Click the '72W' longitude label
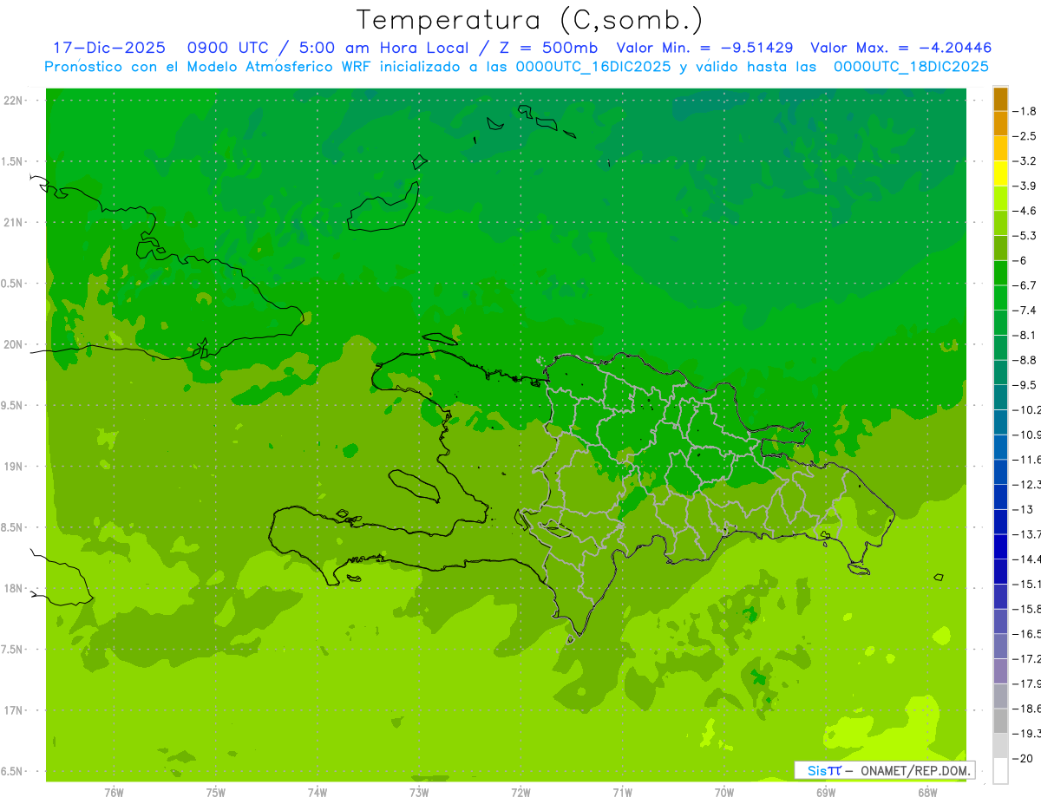1041x804 pixels. (x=520, y=793)
